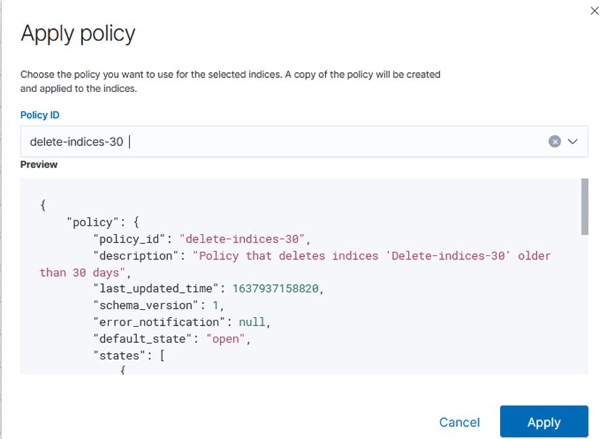Close the Apply policy dialog
This screenshot has height=439, width=607.
coord(594,11)
